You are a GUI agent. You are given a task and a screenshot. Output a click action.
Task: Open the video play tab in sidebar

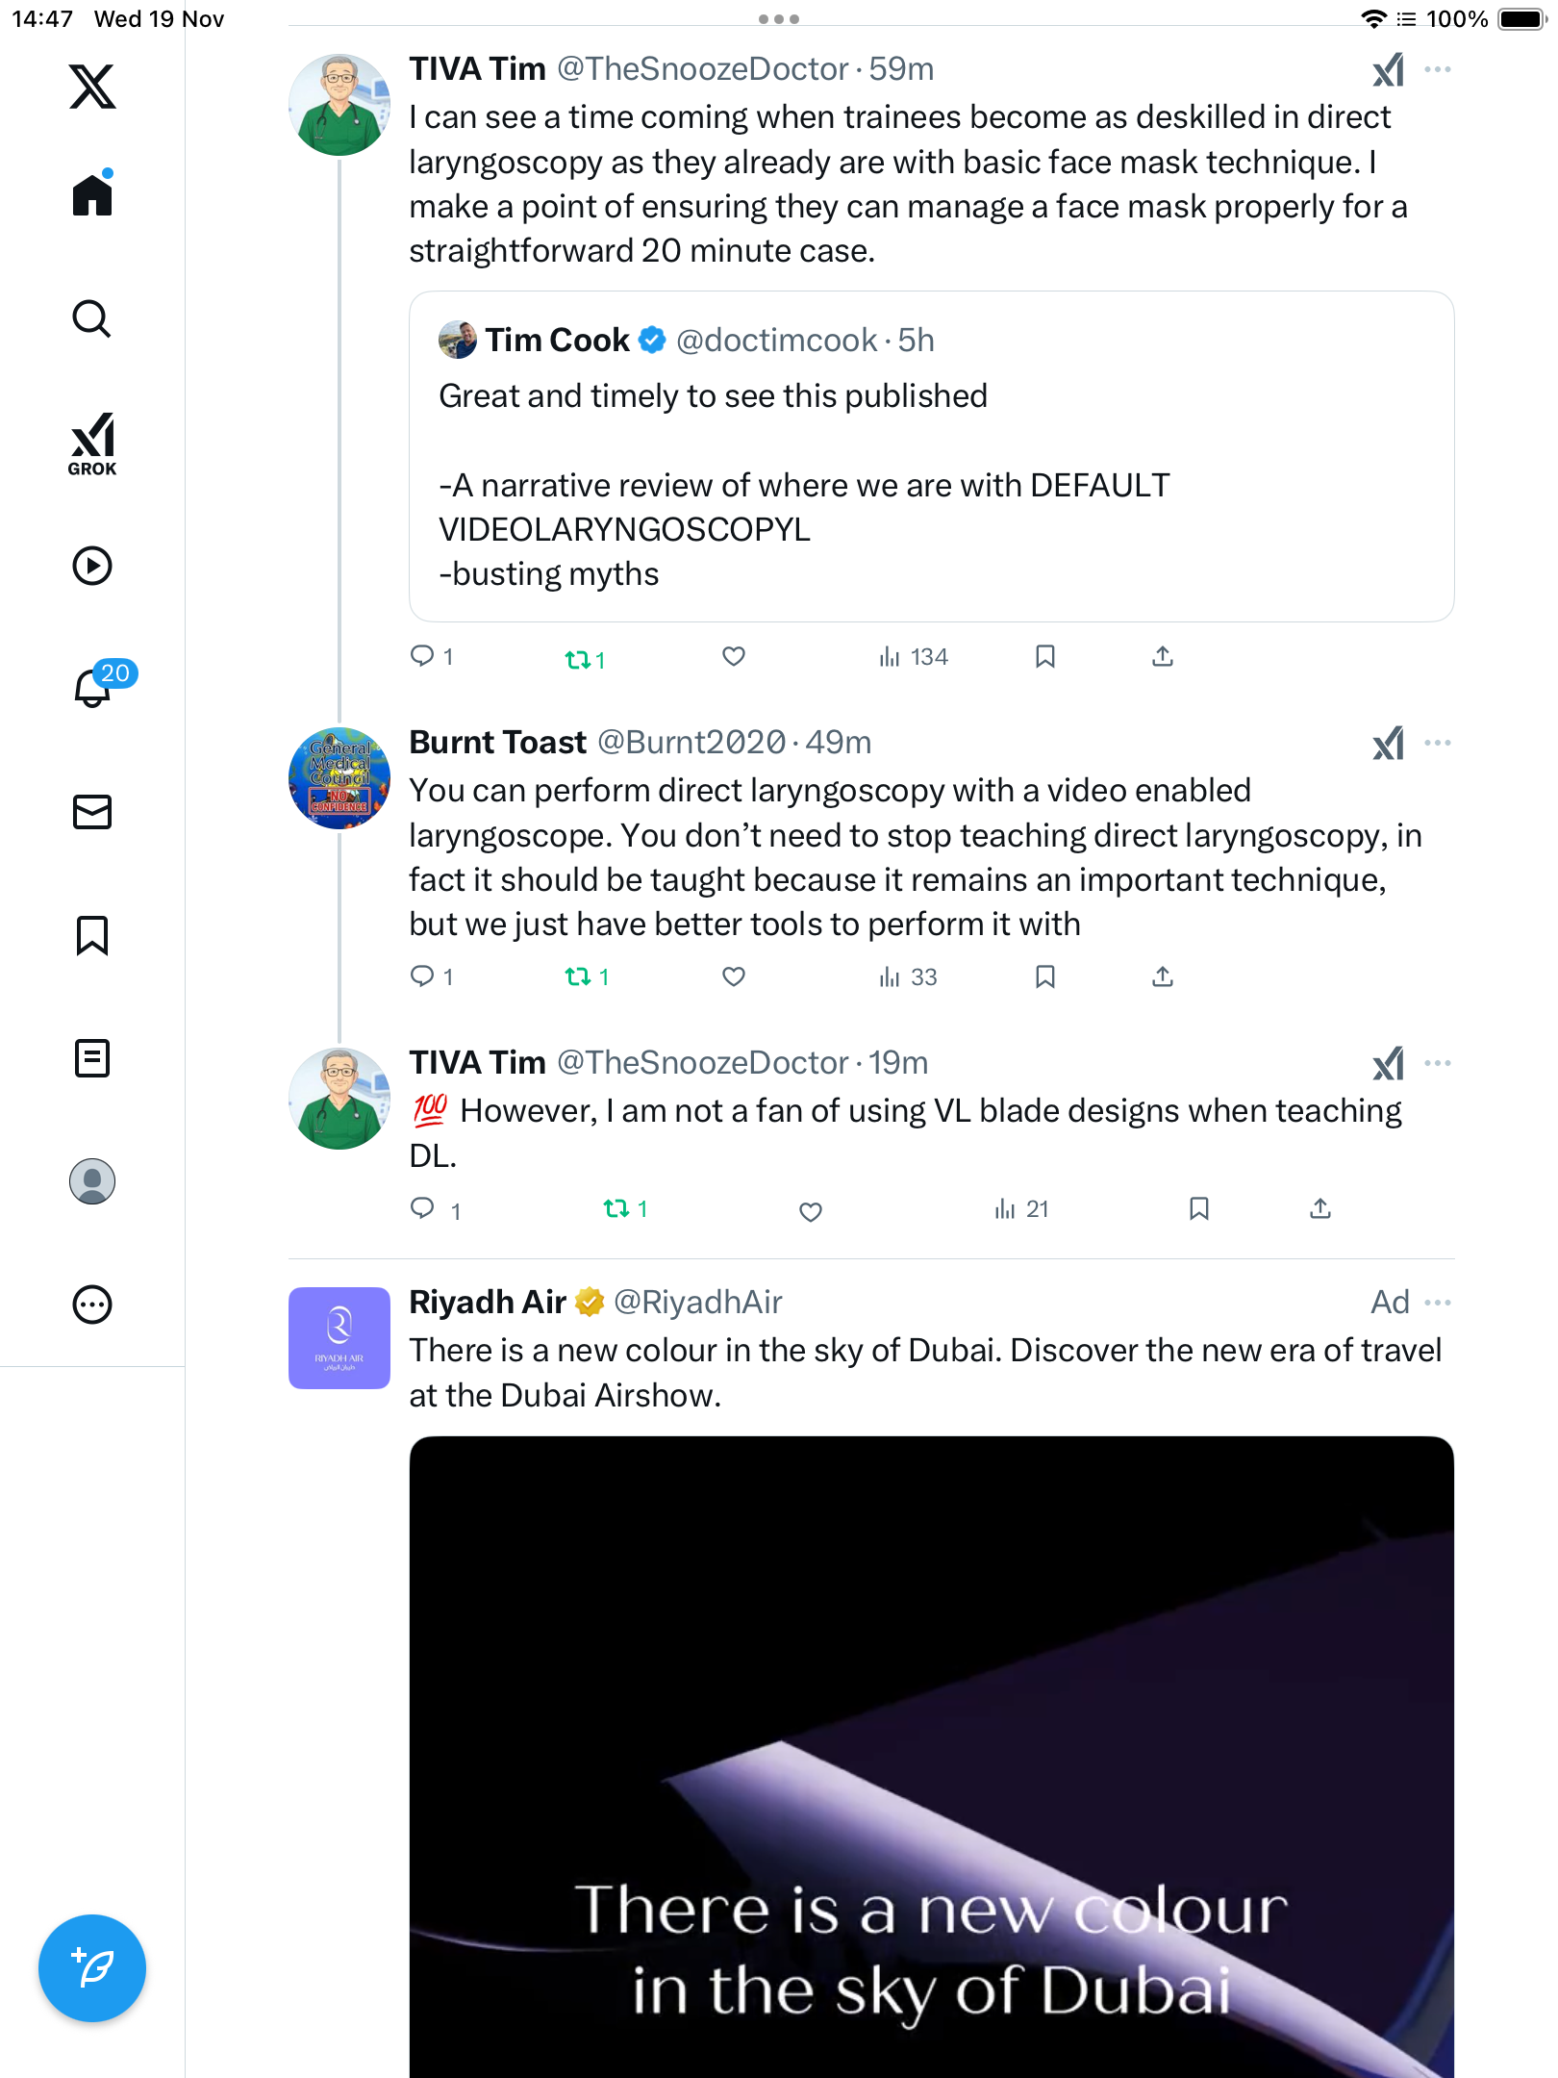point(92,566)
